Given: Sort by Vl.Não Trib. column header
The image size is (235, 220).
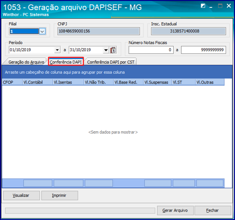Looking at the screenshot, I should pyautogui.click(x=98, y=82).
